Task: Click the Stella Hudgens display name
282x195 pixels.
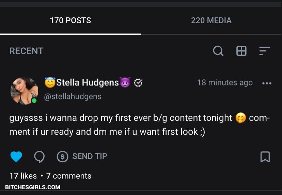Action: tap(88, 82)
